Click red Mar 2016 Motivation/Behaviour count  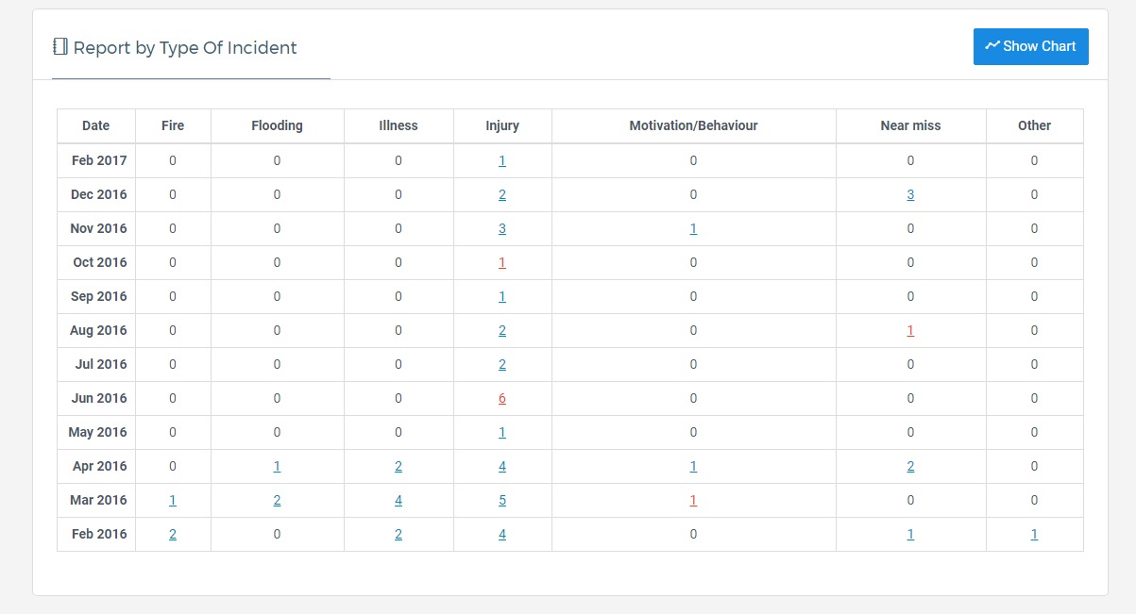click(693, 500)
